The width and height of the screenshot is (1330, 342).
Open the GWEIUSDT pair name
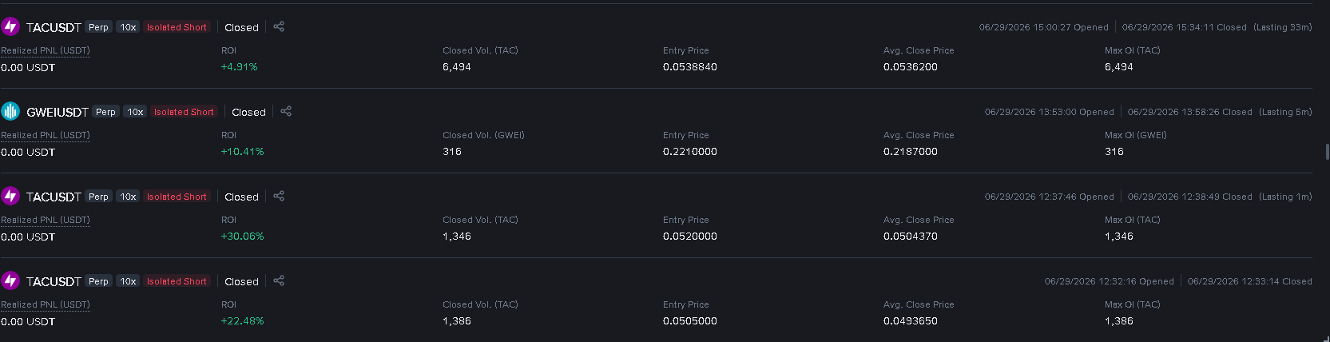[x=57, y=112]
